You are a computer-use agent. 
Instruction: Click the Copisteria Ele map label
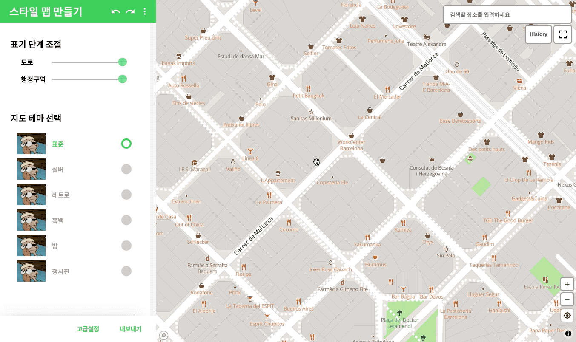pos(332,182)
